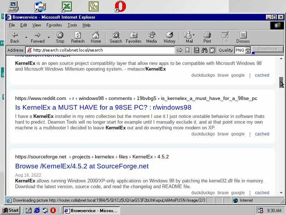Click the Download button
The height and width of the screenshot is (215, 286).
point(267,49)
